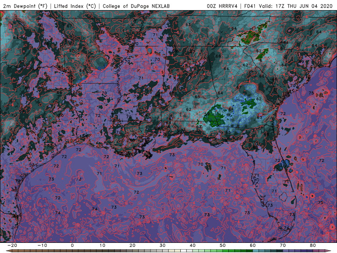The image size is (337, 253).
Task: Click the 40 label on the color scale
Action: click(x=193, y=245)
